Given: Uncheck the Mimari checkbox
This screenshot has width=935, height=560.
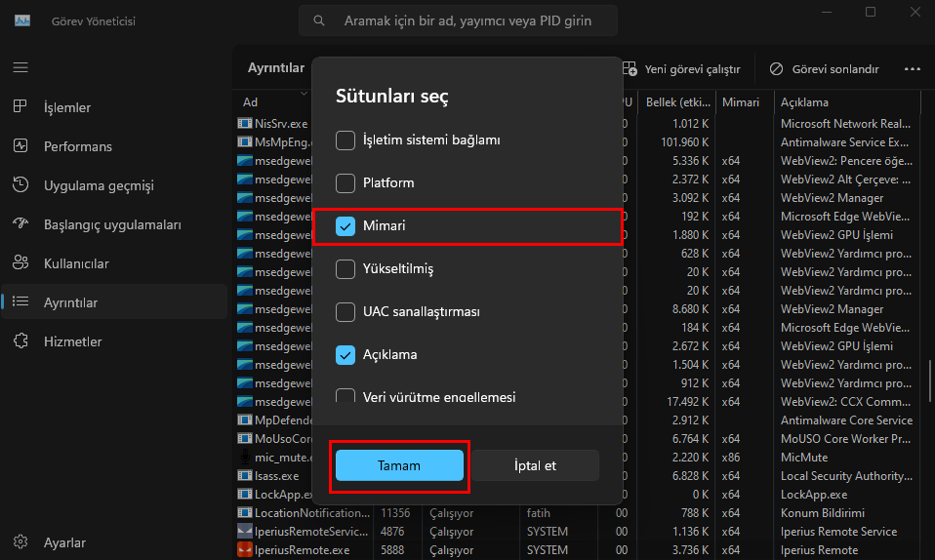Looking at the screenshot, I should [x=346, y=226].
